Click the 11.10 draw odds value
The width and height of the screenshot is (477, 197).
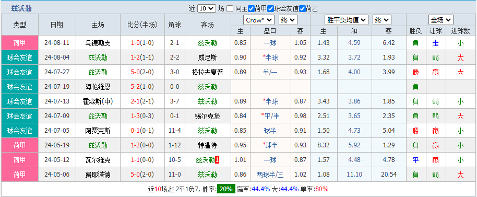[354, 175]
